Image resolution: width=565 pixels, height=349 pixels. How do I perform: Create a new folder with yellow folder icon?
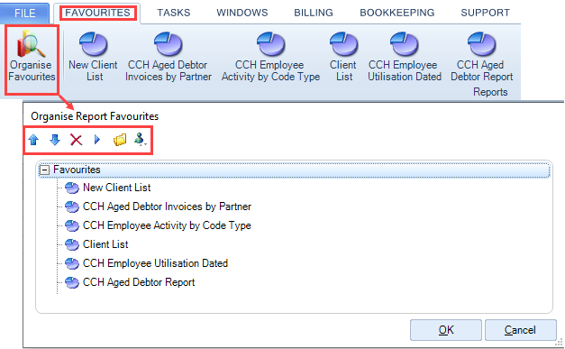click(120, 140)
